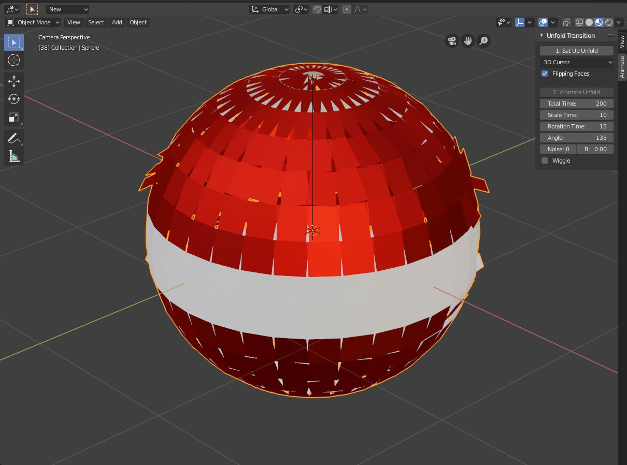Open the Object Mode dropdown

pos(32,22)
